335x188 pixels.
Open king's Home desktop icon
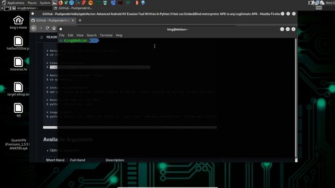(18, 22)
